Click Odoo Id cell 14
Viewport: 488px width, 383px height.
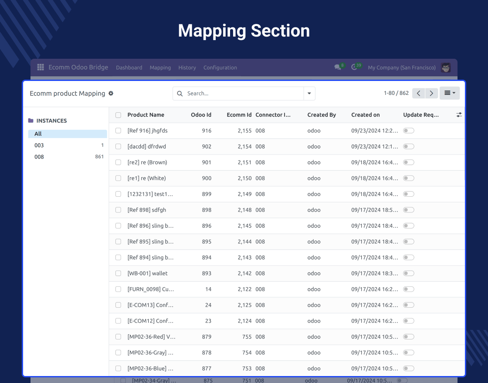tap(208, 289)
